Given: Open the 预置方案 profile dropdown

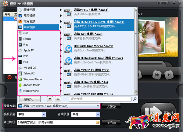Looking at the screenshot, I should 98,106.
